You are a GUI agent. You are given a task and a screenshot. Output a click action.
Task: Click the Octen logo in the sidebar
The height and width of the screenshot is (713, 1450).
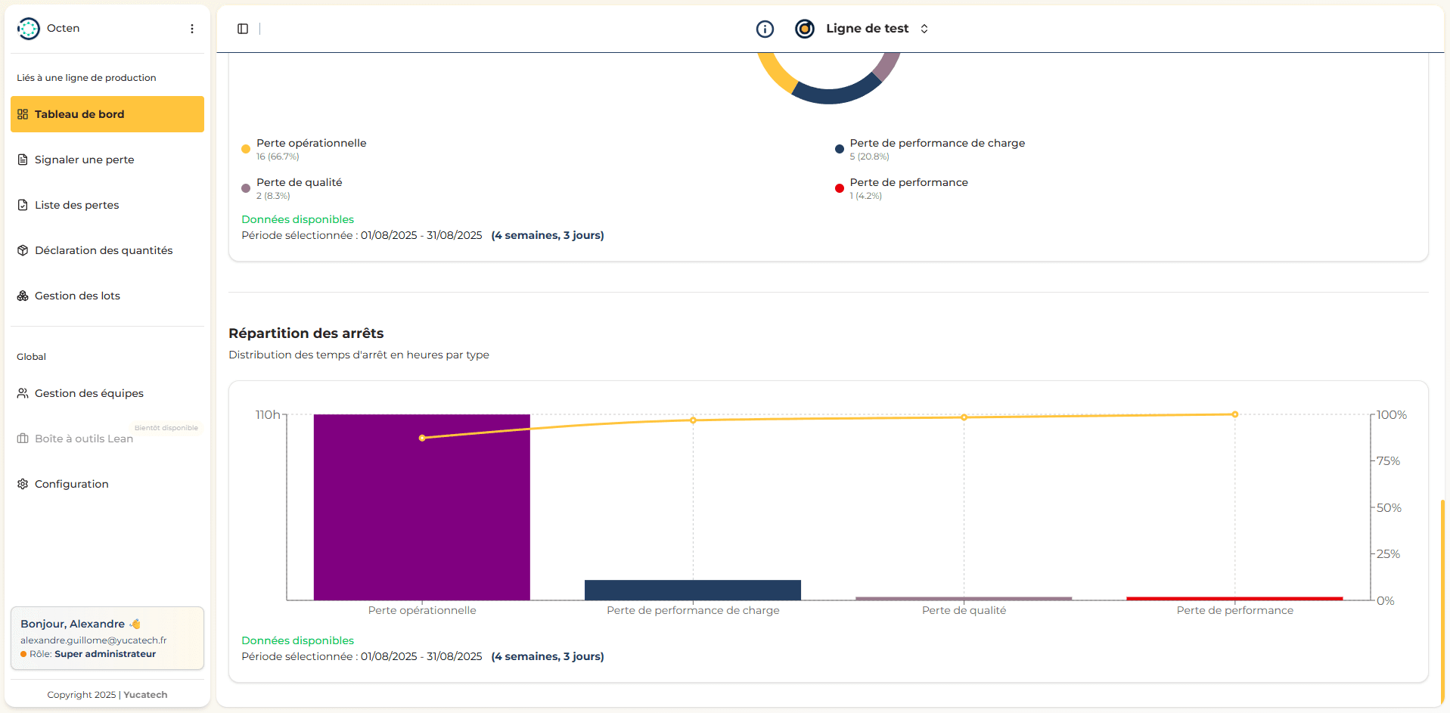(29, 28)
